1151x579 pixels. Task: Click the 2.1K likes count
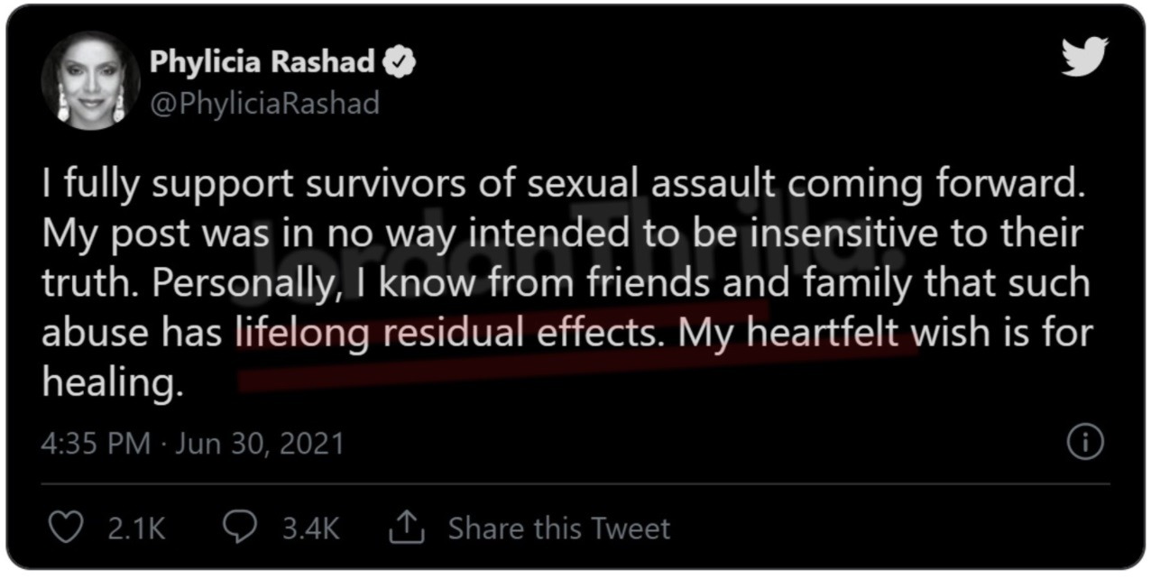point(136,528)
